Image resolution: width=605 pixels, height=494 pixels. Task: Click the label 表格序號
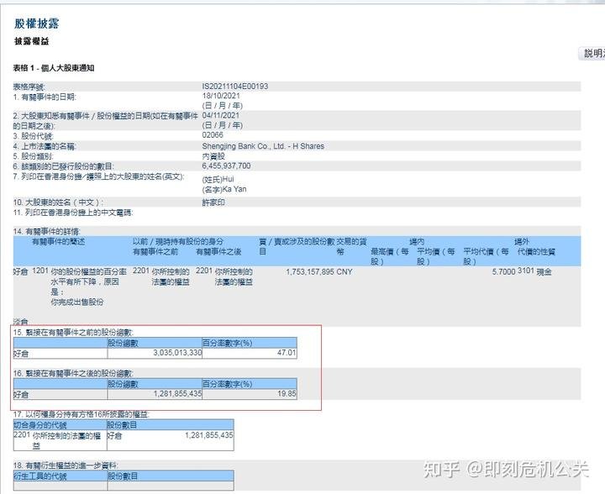tap(29, 87)
